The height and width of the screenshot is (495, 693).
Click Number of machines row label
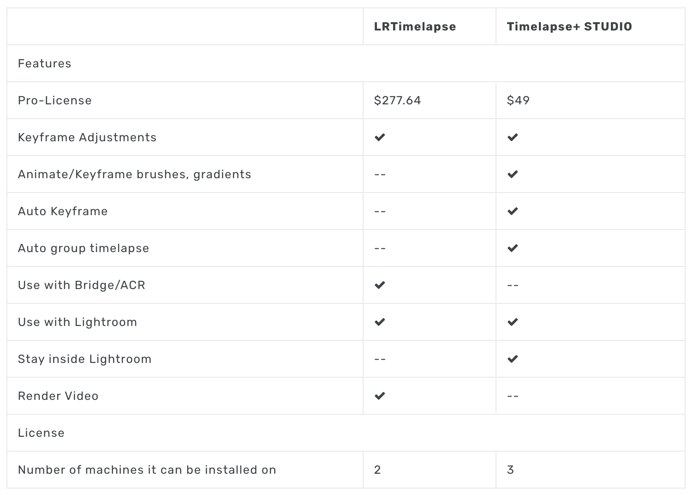147,470
